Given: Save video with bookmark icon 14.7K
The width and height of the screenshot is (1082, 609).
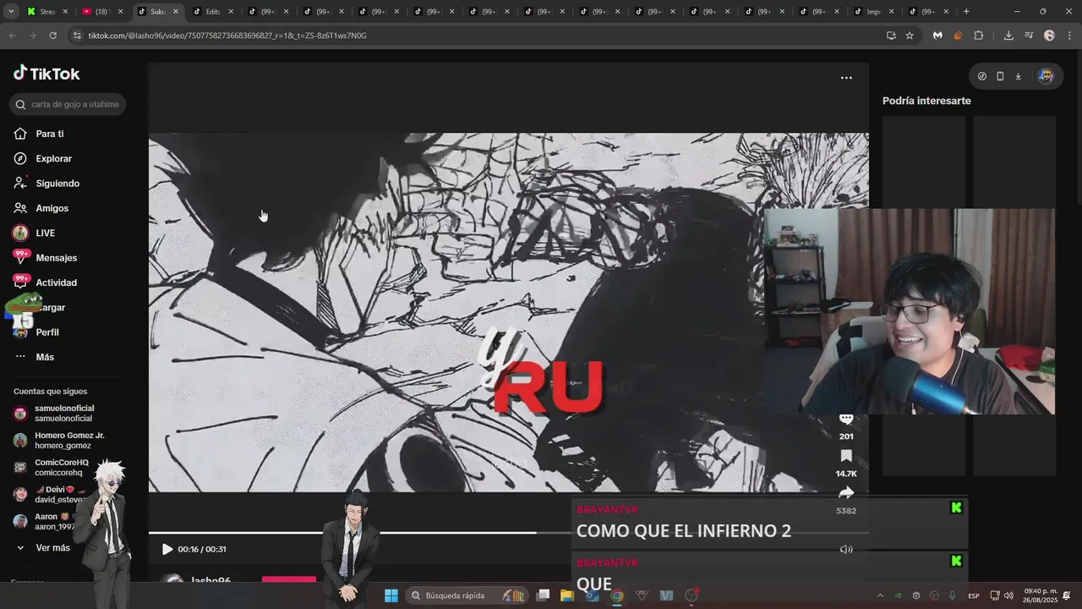Looking at the screenshot, I should coord(846,457).
